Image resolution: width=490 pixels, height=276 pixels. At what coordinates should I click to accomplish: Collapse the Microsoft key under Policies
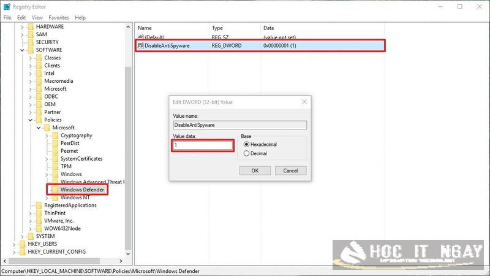39,128
